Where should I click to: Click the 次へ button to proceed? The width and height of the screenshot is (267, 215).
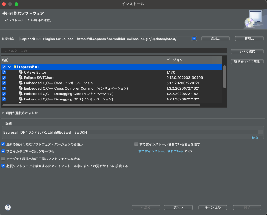pyautogui.click(x=178, y=207)
